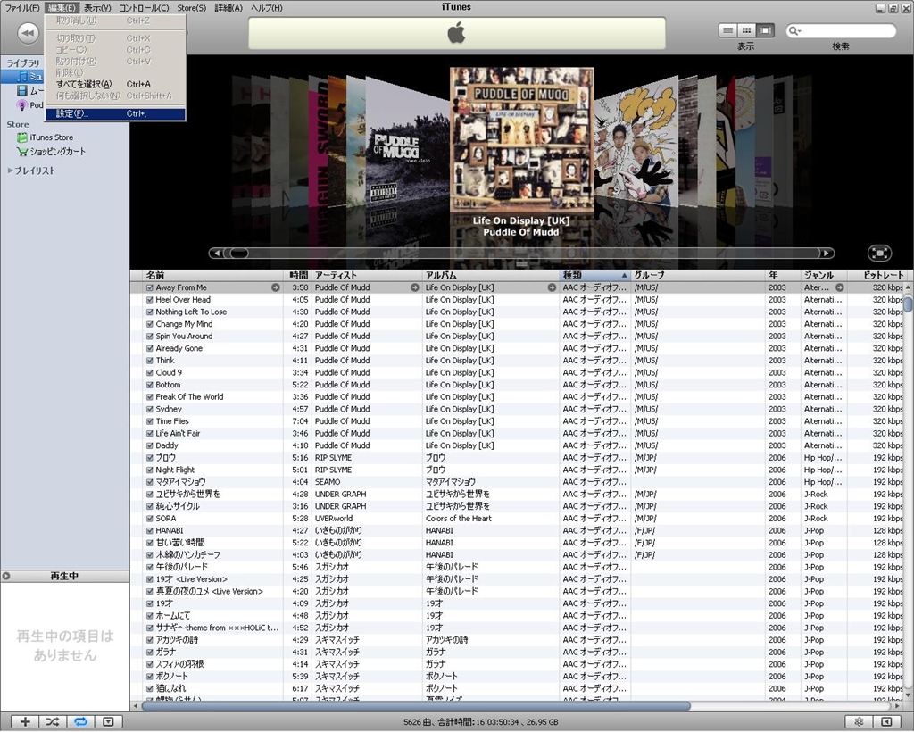Image resolution: width=914 pixels, height=732 pixels.
Task: Toggle sort on 種類 column header
Action: click(595, 275)
